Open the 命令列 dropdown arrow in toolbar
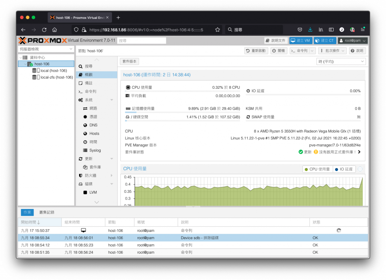This screenshot has height=280, width=386. 312,51
